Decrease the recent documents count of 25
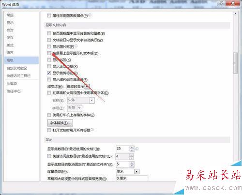Image resolution: width=242 pixels, height=195 pixels. [x=132, y=150]
